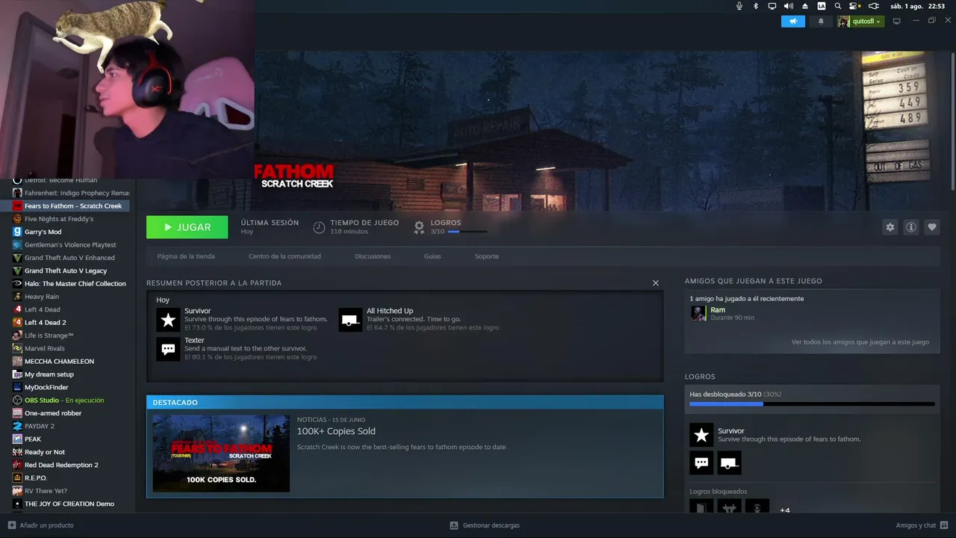Select Fears to Fathom - Scratch Creek in library

click(x=72, y=206)
